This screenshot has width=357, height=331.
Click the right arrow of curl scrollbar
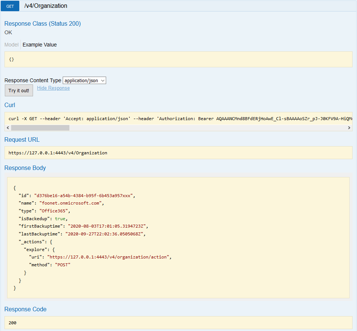[x=349, y=128]
